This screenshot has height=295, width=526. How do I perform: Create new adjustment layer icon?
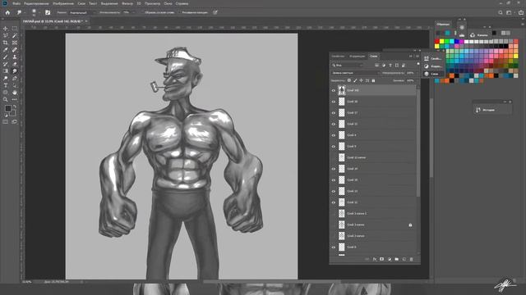tap(389, 259)
